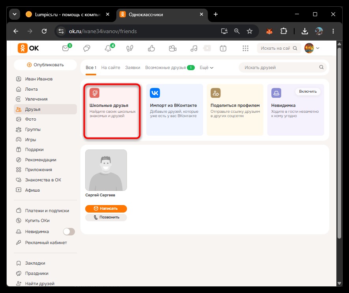
Task: Open the messages envelope icon in OK header
Action: pyautogui.click(x=66, y=48)
